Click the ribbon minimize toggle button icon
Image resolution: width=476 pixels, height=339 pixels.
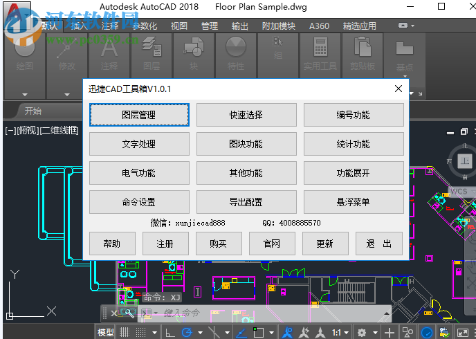[403, 26]
